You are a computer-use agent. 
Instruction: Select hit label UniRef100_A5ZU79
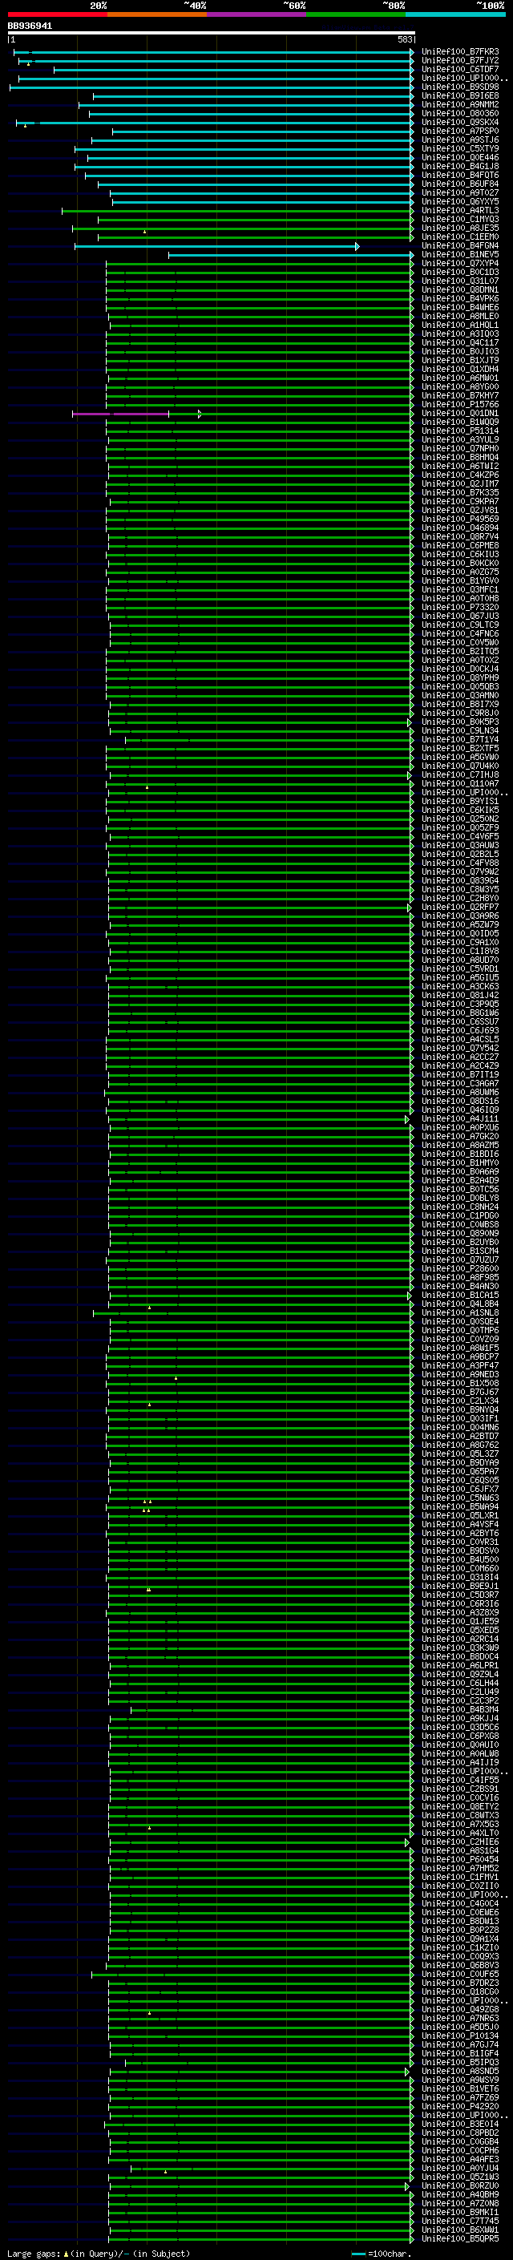[x=460, y=924]
